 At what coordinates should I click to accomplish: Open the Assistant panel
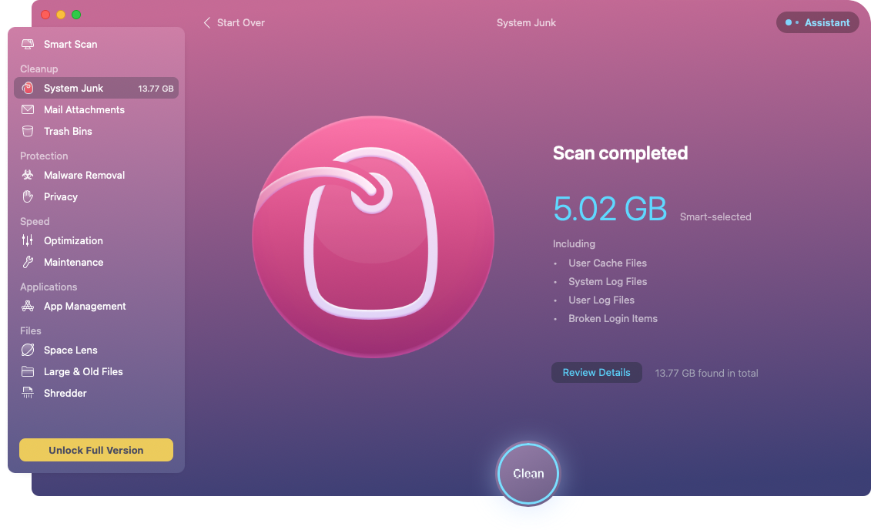coord(817,23)
